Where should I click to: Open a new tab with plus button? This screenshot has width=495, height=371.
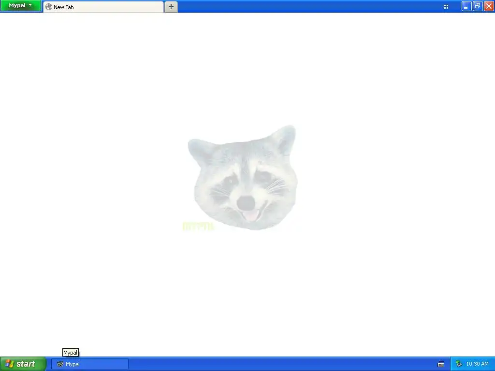(x=171, y=7)
